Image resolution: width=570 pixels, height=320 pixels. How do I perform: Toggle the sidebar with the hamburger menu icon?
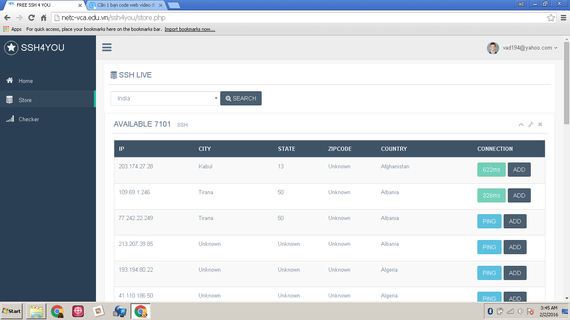click(x=107, y=47)
